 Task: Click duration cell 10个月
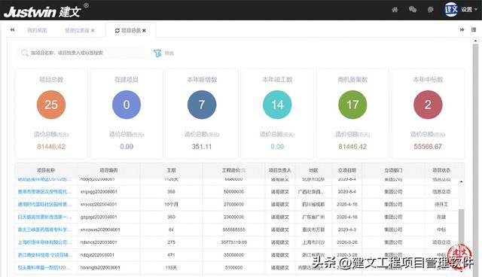[171, 204]
